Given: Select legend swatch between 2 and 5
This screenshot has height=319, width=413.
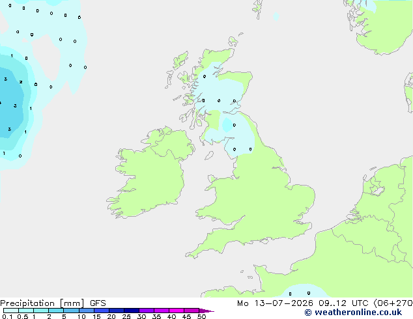Looking at the screenshot, I should coord(56,311).
